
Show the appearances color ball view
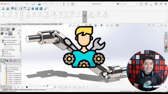2,33
